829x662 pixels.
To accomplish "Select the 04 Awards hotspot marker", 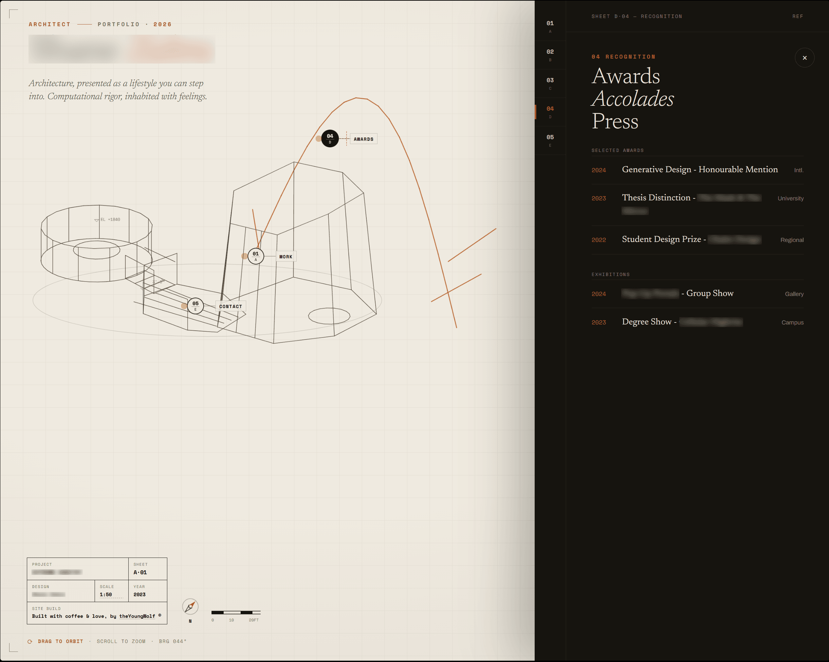I will tap(330, 138).
